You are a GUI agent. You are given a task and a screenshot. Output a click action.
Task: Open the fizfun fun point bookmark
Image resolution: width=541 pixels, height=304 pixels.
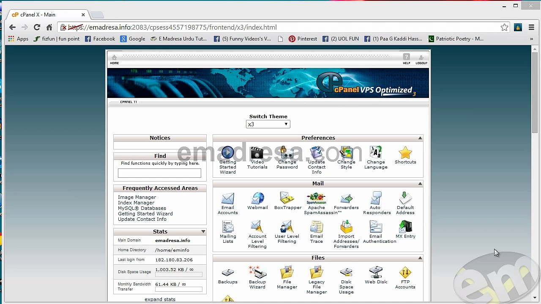pos(56,39)
